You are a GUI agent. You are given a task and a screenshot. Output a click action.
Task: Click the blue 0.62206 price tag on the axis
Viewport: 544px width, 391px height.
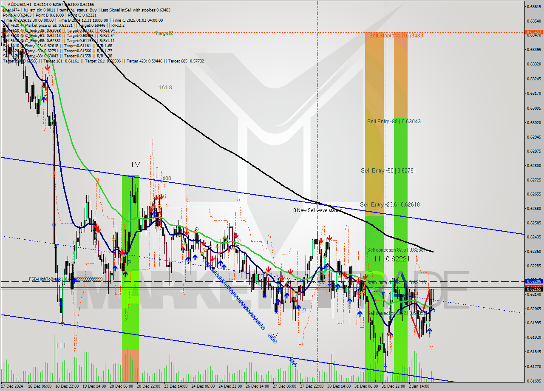(534, 281)
